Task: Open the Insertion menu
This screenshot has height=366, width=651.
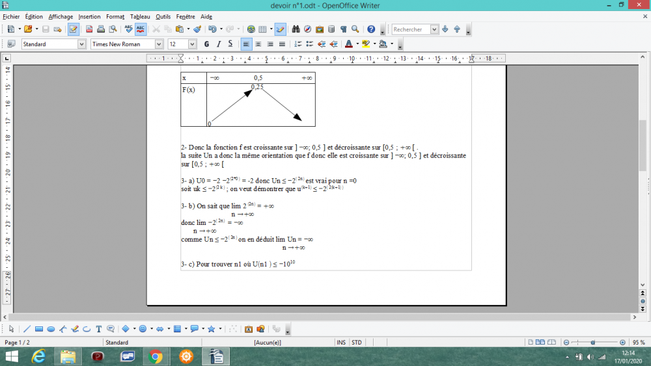Action: click(89, 16)
